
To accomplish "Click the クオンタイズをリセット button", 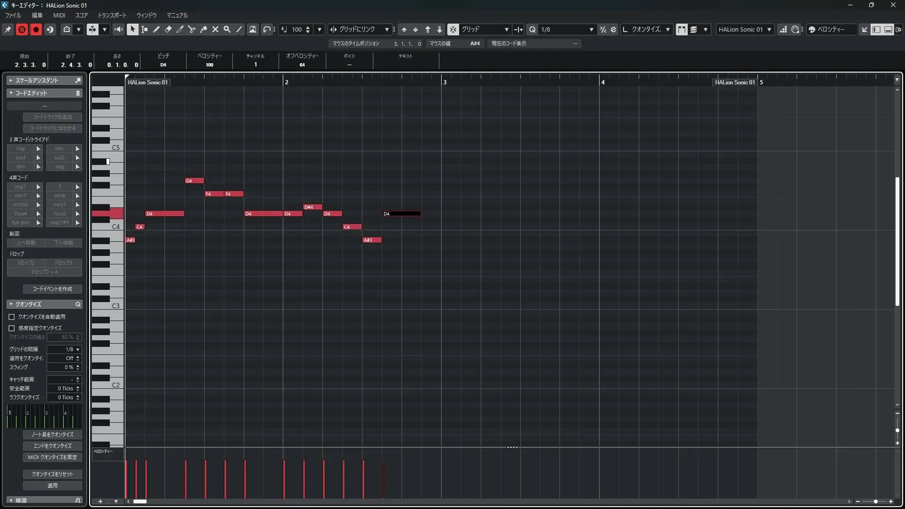I will tap(52, 474).
